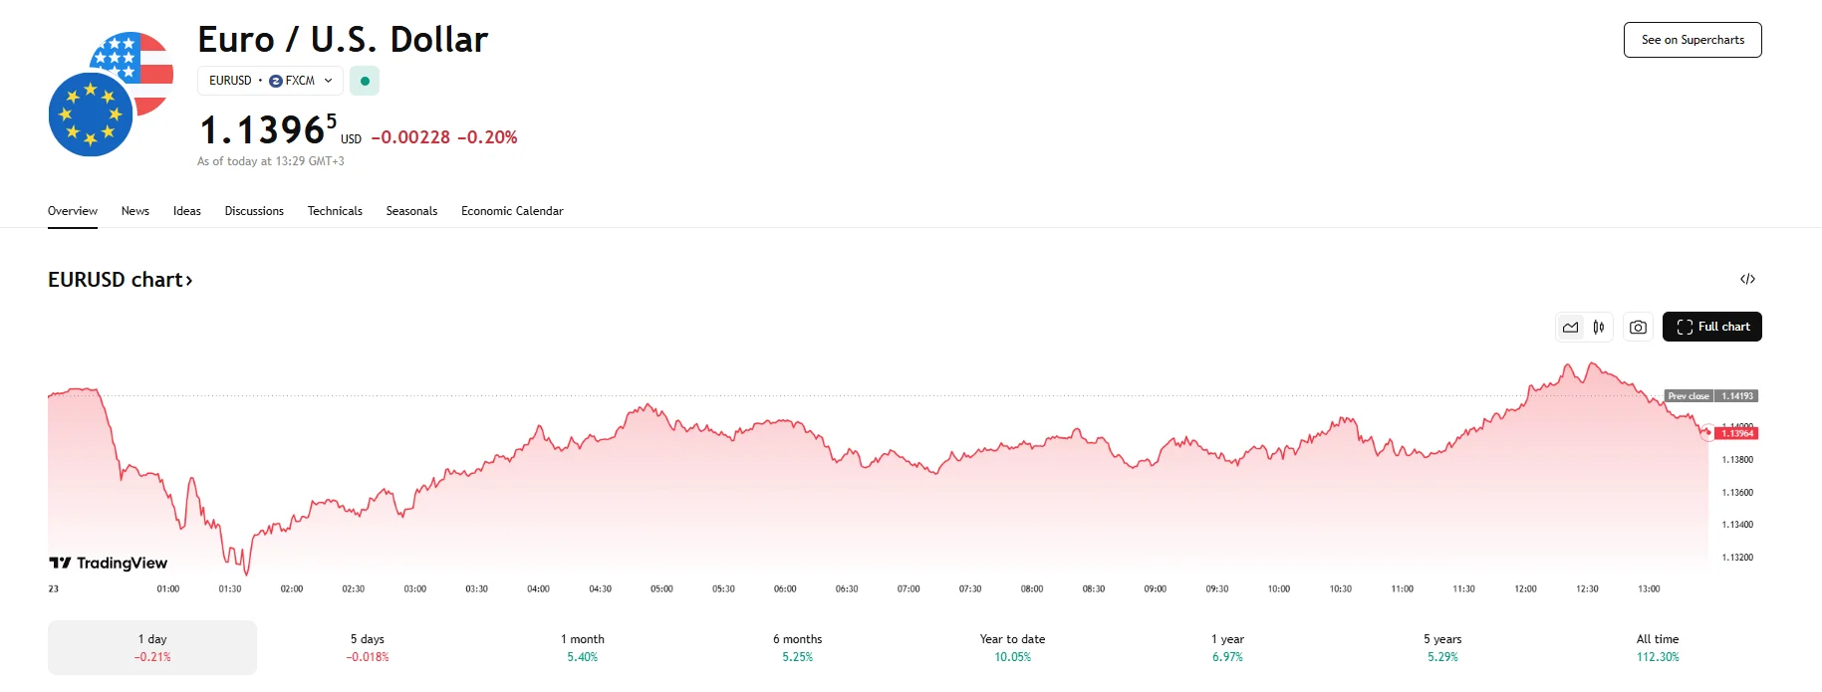Open the Full chart button
The width and height of the screenshot is (1822, 692).
[x=1711, y=327]
